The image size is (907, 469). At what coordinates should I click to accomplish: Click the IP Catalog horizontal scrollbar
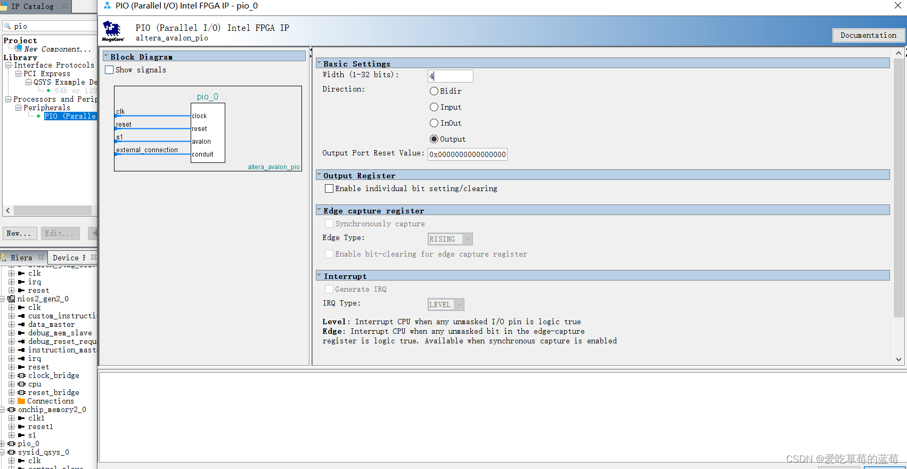(53, 211)
